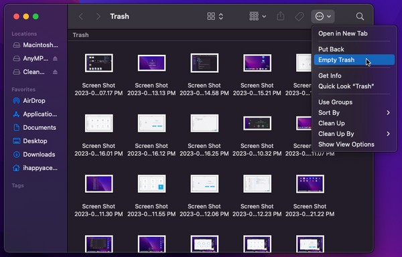Click the Finder forward arrow
Screen dimensions: 402x257
tap(98, 17)
